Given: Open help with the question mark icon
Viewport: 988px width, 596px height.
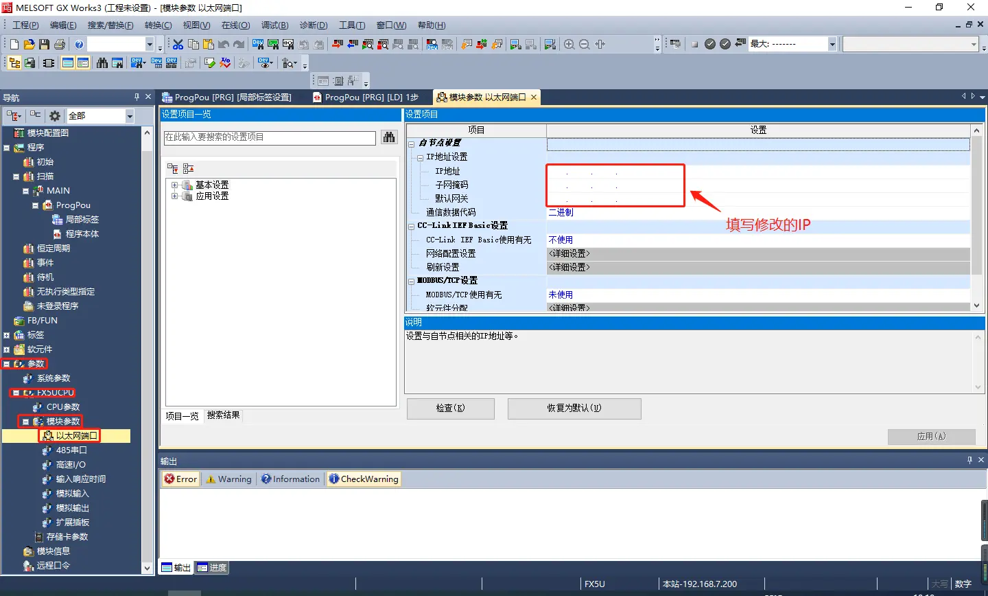Looking at the screenshot, I should pos(79,44).
